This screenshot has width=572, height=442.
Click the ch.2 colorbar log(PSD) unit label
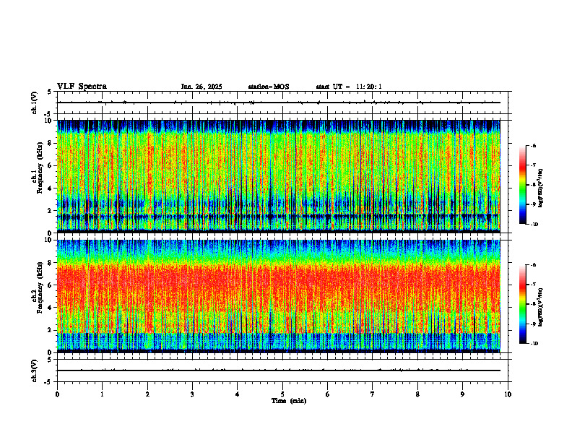[542, 308]
